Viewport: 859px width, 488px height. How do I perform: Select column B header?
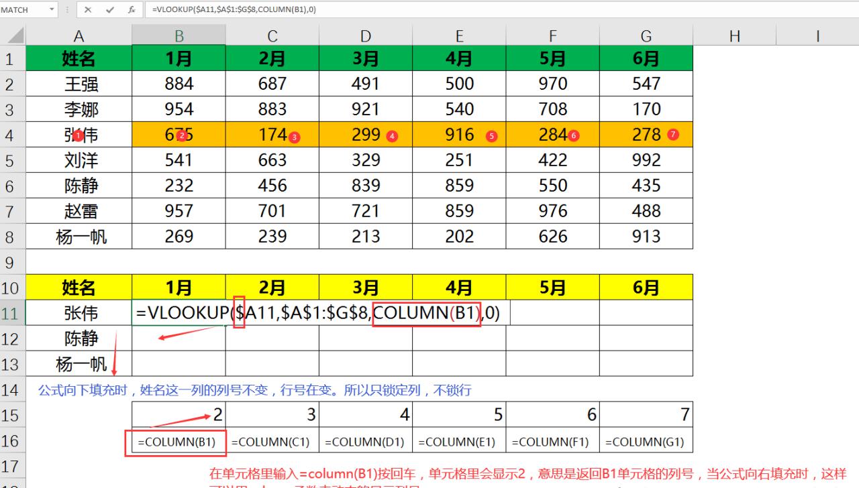click(179, 36)
